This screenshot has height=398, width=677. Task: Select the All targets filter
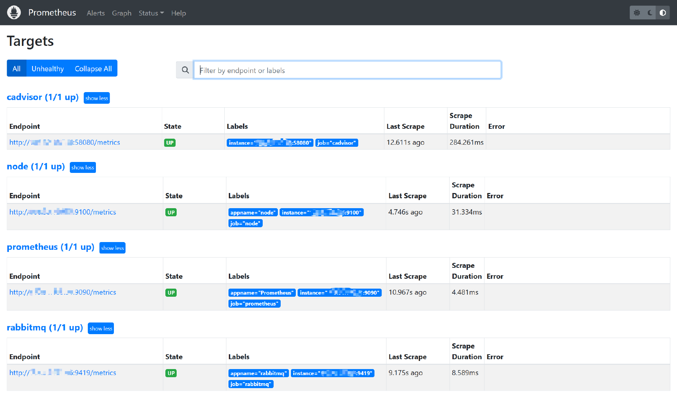coord(17,68)
